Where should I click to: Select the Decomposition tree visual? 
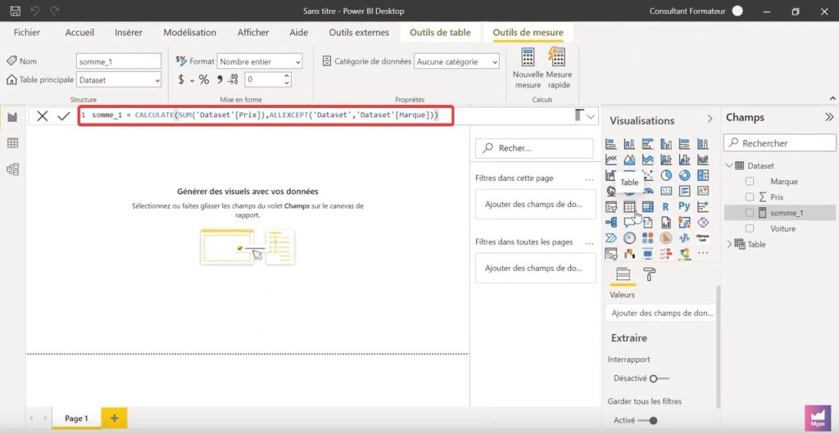[x=611, y=222]
